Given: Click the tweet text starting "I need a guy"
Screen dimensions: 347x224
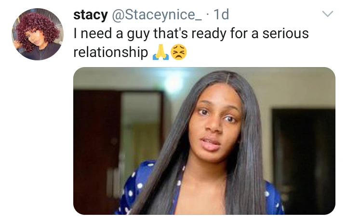Looking at the screenshot, I should click(x=191, y=43).
